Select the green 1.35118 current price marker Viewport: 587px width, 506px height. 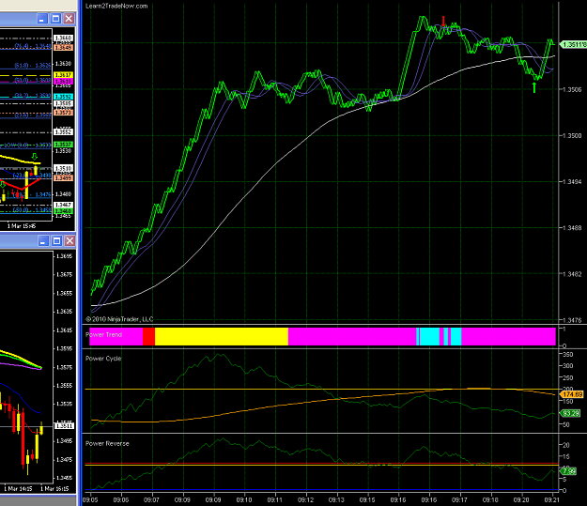pos(573,44)
